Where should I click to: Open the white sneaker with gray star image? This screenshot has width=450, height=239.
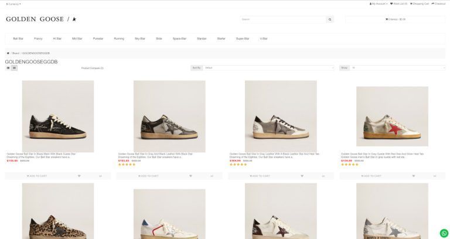[x=393, y=211]
